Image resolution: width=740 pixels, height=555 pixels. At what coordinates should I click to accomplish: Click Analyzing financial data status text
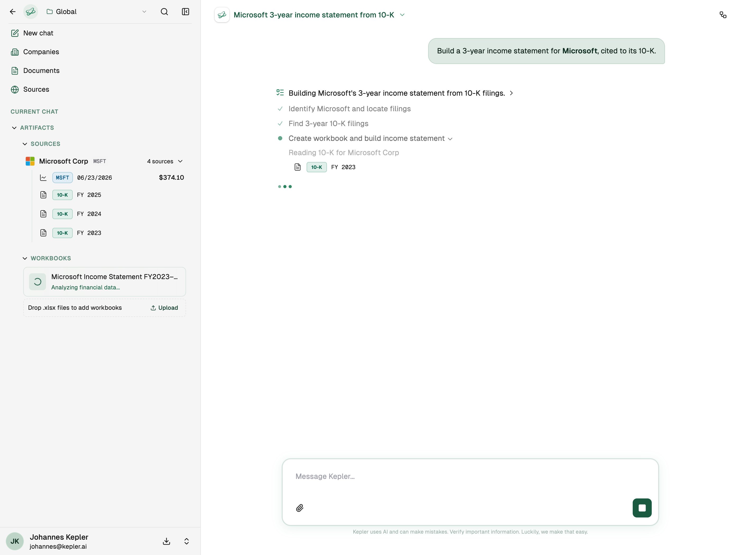tap(85, 287)
